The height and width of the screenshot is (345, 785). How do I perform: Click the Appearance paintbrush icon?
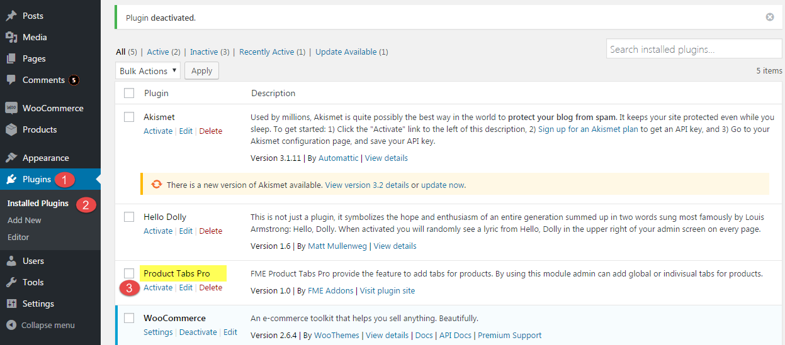pyautogui.click(x=11, y=158)
